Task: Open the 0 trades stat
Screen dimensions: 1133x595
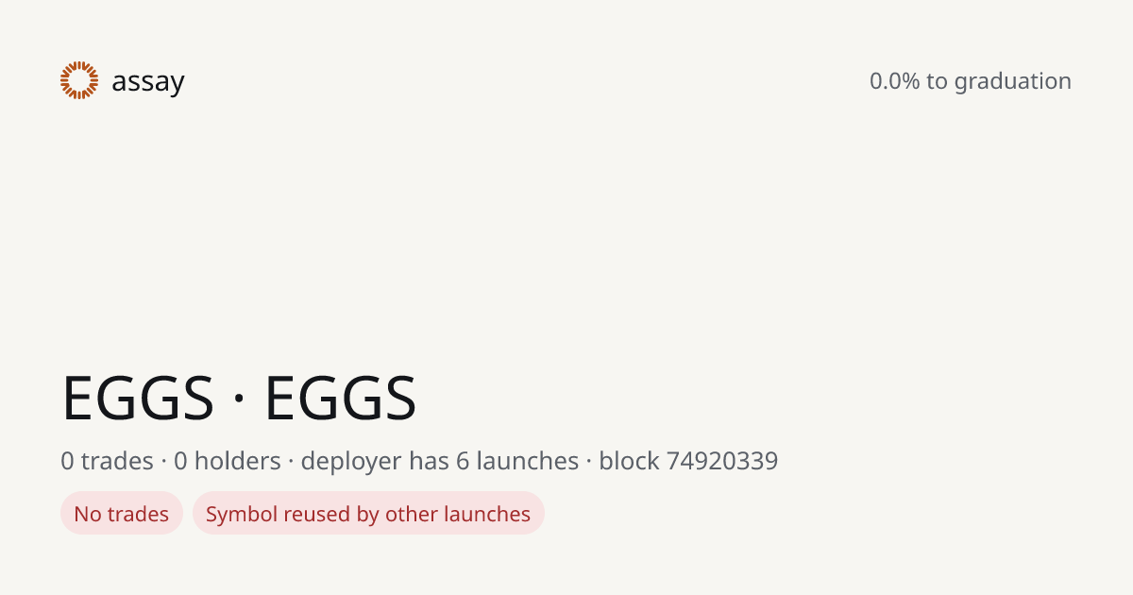Action: point(107,461)
